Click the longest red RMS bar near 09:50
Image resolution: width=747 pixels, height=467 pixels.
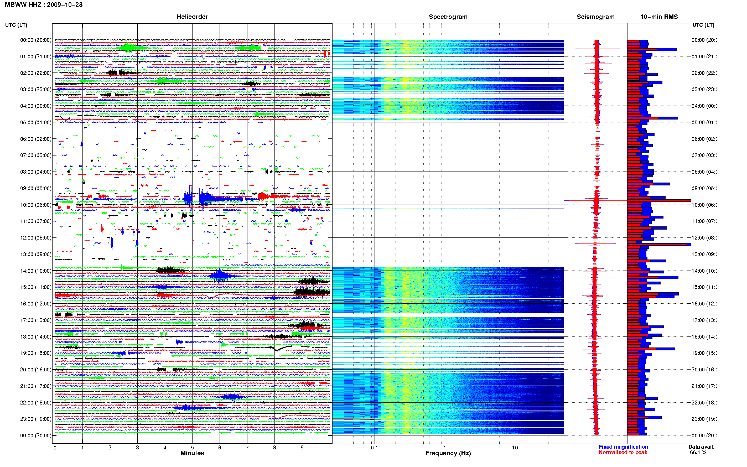pos(659,200)
